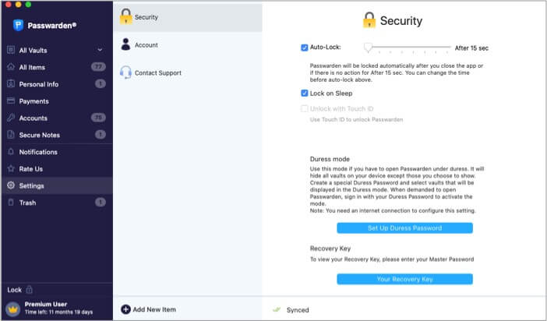Open All Items in the sidebar

[x=57, y=67]
